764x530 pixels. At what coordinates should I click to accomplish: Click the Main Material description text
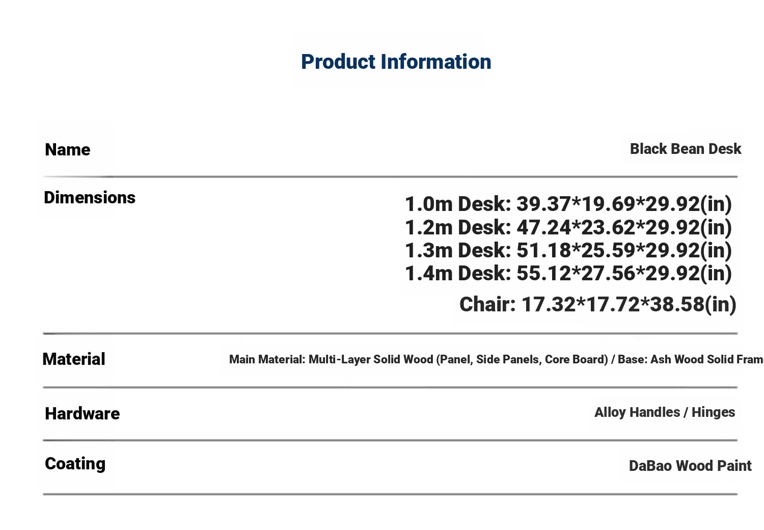pos(497,359)
